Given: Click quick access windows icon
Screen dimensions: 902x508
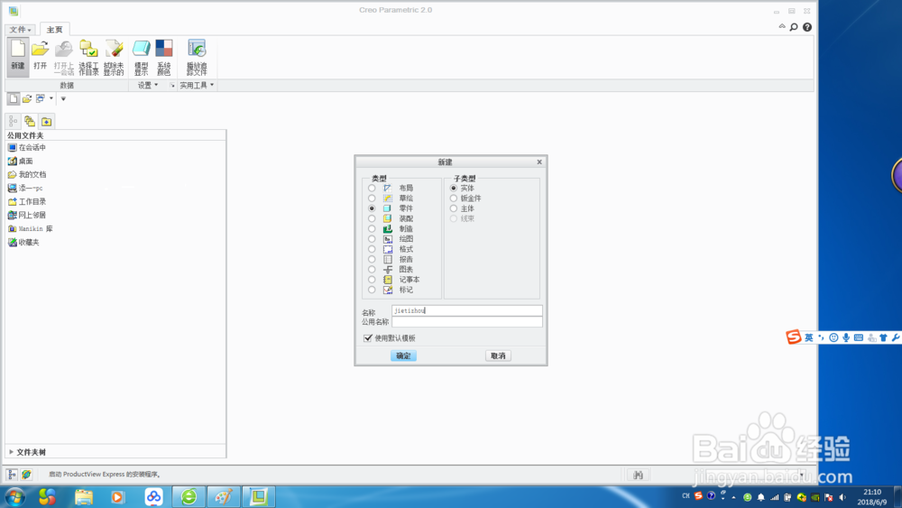Looking at the screenshot, I should [41, 99].
